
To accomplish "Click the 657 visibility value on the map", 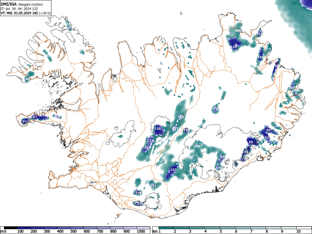I will click(x=175, y=129).
